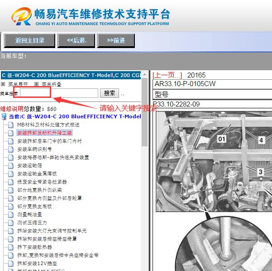This screenshot has width=272, height=271.
Task: Click the engine hoist illustration image
Action: [x=214, y=161]
